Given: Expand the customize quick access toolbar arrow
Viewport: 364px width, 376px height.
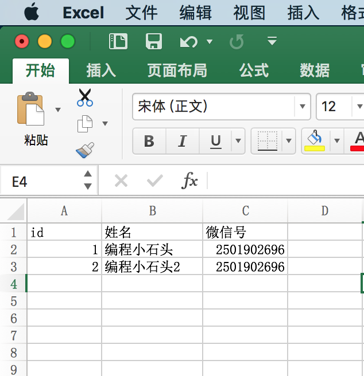Looking at the screenshot, I should click(x=272, y=41).
